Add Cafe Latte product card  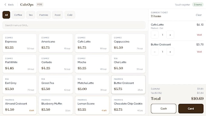[x=92, y=43]
